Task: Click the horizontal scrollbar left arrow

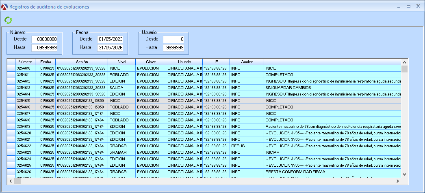Action: click(11, 181)
